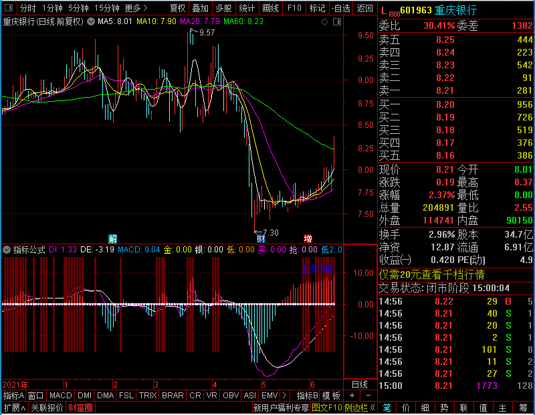This screenshot has width=535, height=415.
Task: Select the 值 value tab
Action: [x=483, y=408]
